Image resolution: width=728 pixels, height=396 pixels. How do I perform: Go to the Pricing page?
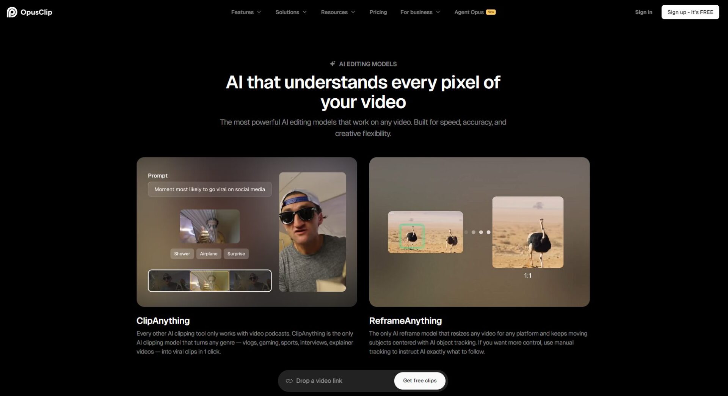point(378,12)
